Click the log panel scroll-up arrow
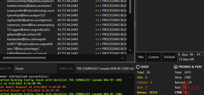Viewport: 204px width, 95px height. pos(130,77)
